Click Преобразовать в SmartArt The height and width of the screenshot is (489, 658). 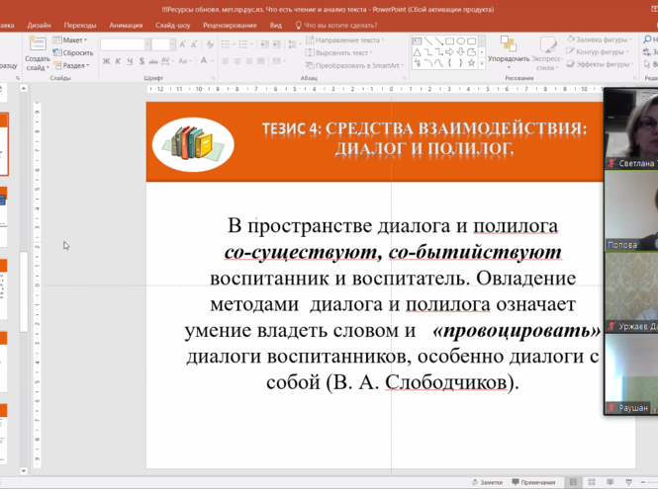[x=354, y=65]
